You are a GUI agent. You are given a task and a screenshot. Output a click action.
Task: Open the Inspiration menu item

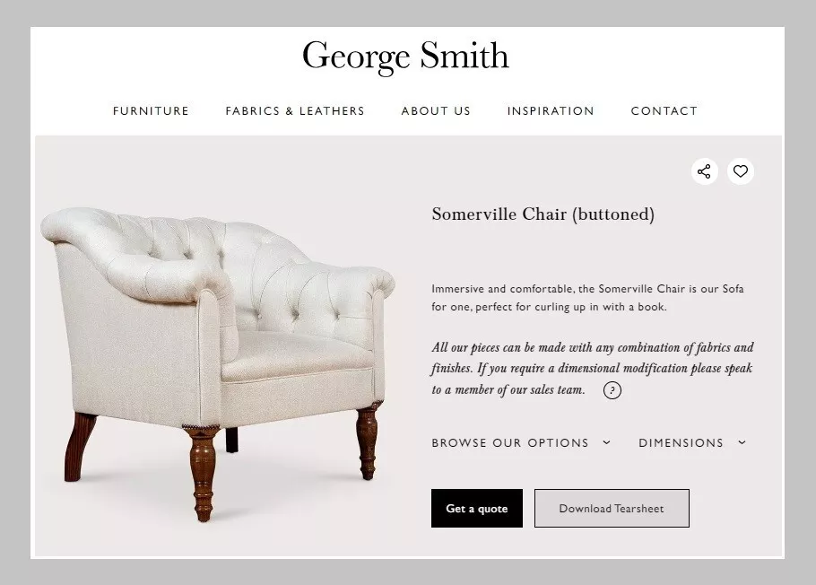(x=551, y=111)
